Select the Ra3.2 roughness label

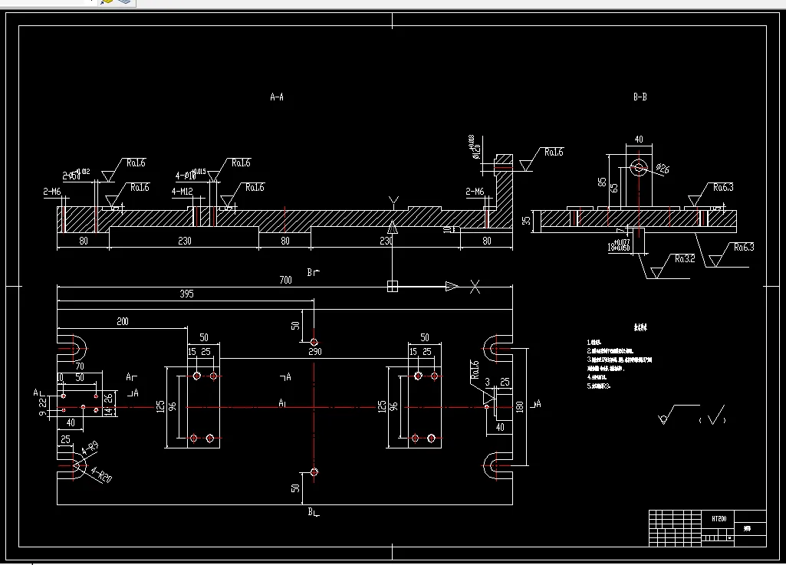pos(685,258)
